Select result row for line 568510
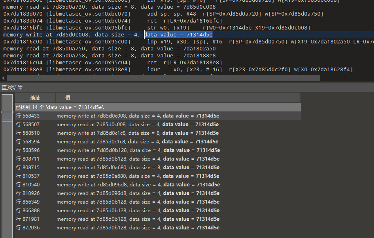Screen dimensions: 374x238 pos(28,133)
